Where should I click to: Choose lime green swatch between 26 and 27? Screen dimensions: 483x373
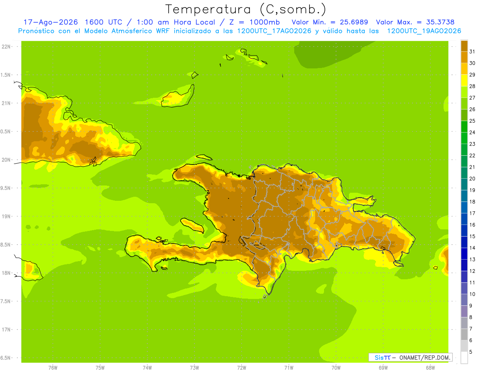tap(464, 103)
